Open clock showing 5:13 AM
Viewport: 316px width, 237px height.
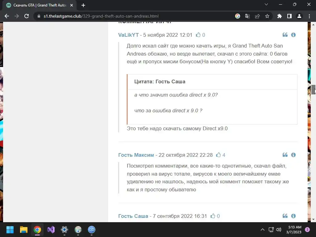(x=294, y=230)
